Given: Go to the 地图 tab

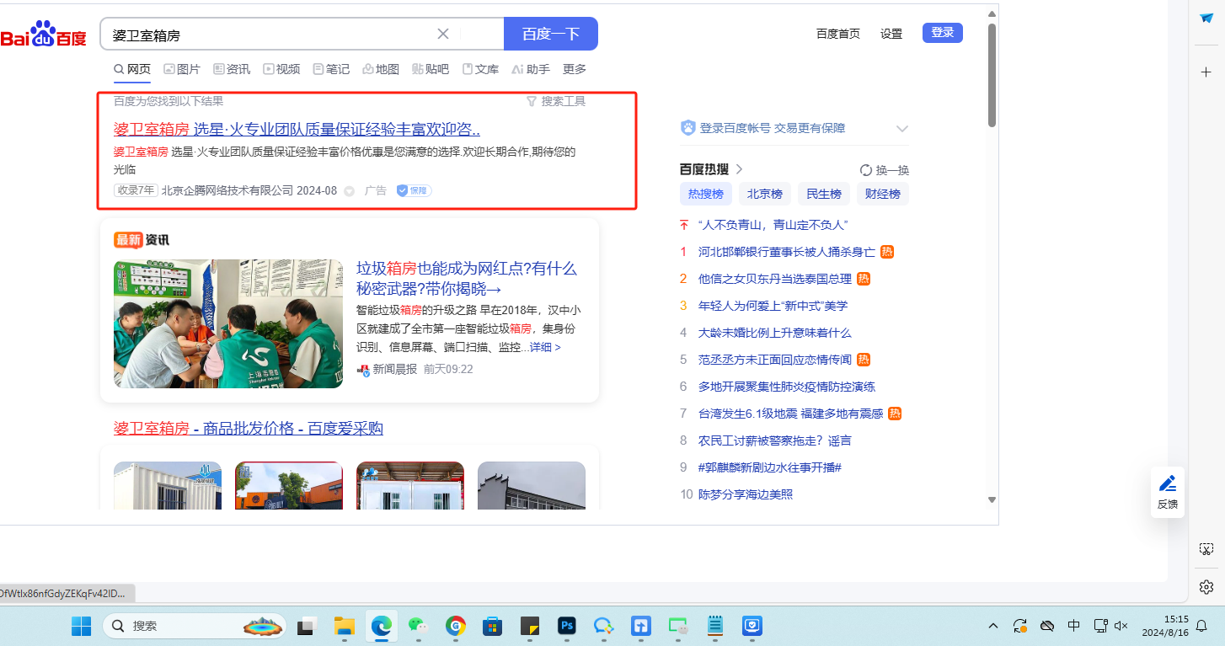Looking at the screenshot, I should click(381, 69).
